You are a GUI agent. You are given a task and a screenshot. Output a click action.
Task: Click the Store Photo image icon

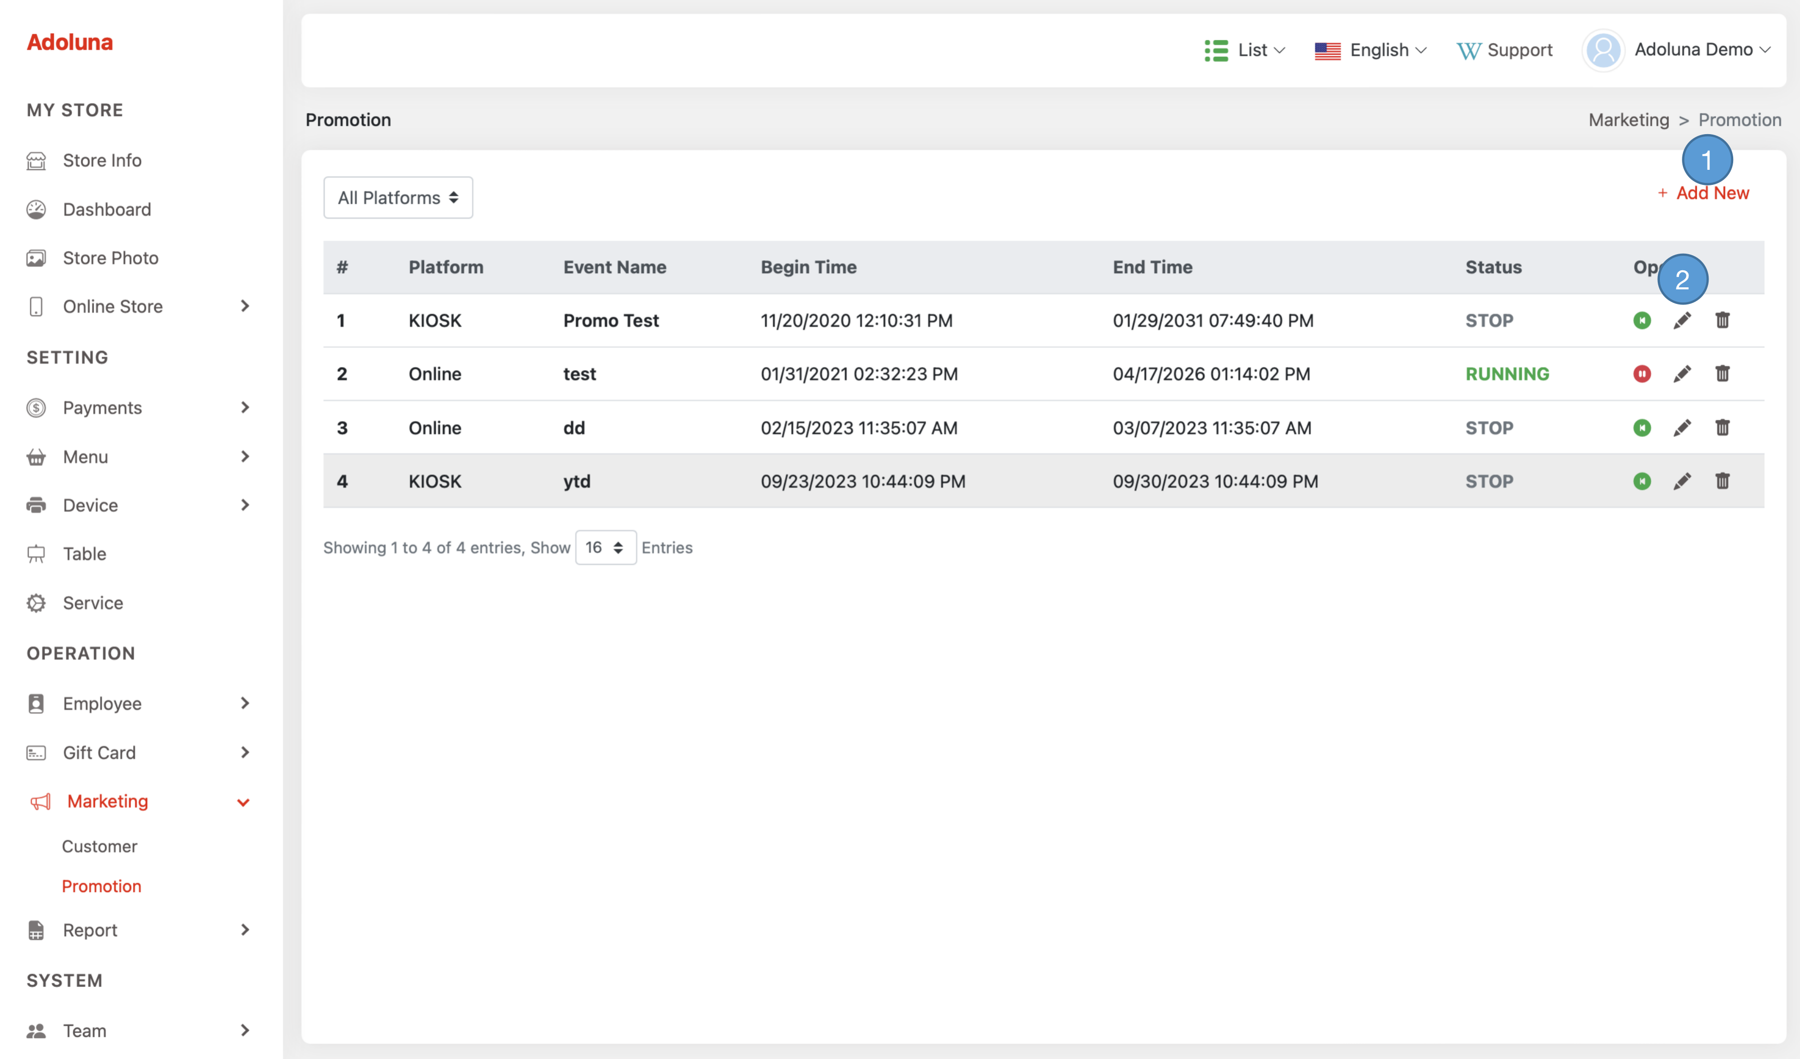pos(36,258)
